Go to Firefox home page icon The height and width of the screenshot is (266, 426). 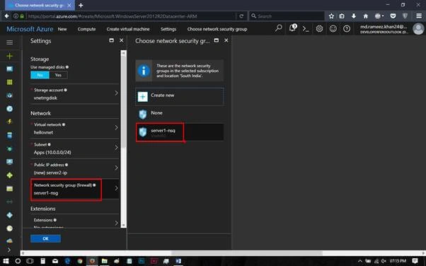[x=366, y=16]
